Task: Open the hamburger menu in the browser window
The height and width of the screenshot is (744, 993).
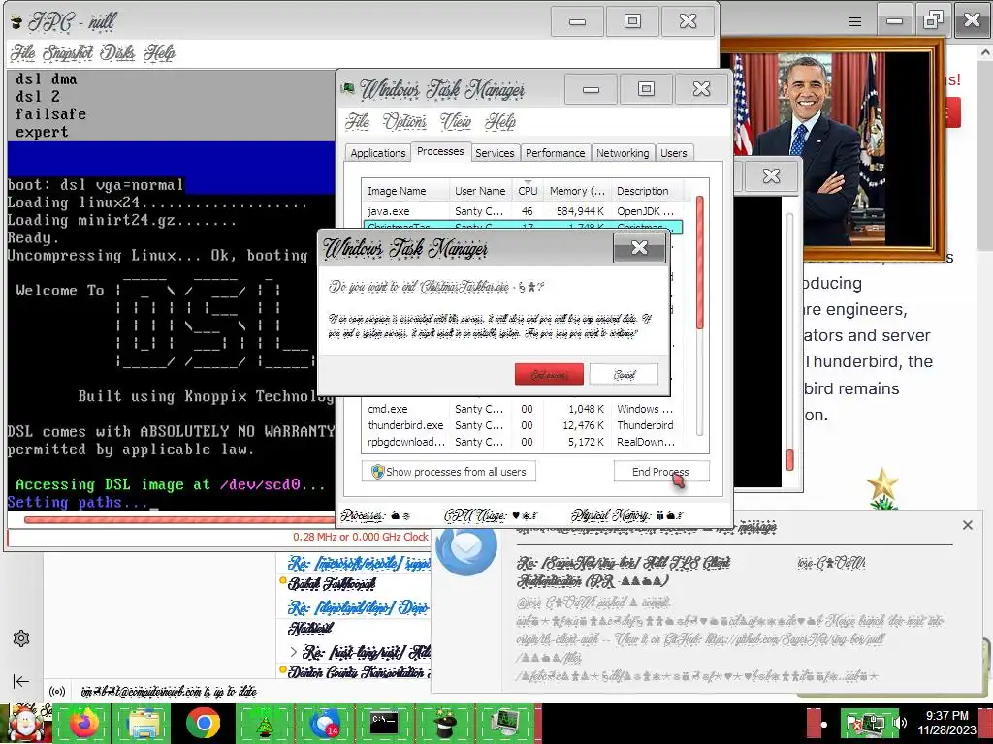Action: coord(855,22)
